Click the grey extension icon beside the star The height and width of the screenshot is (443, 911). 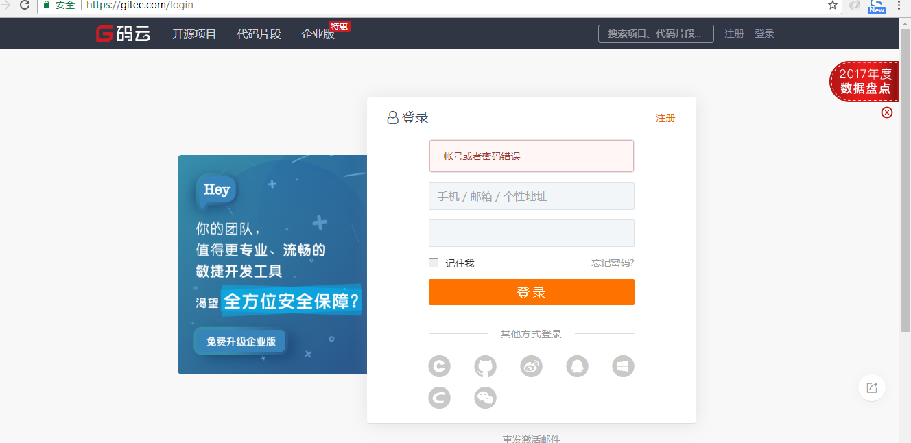click(x=854, y=5)
